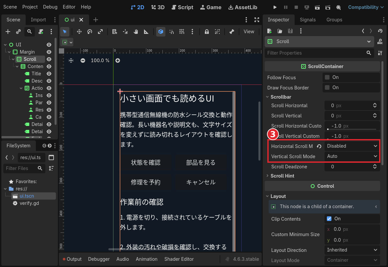Image resolution: width=388 pixels, height=267 pixels.
Task: Open Horizontal Scroll Mode dropdown
Action: [352, 146]
